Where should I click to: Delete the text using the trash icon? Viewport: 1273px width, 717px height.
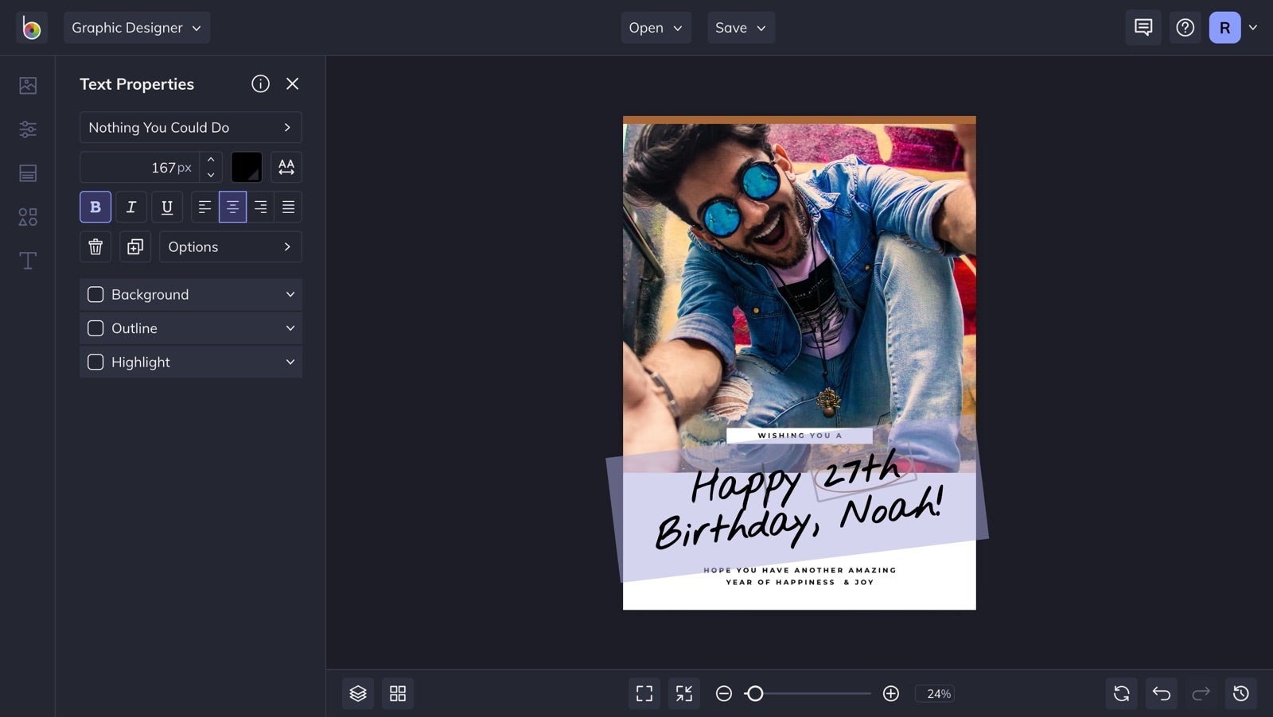click(x=95, y=247)
